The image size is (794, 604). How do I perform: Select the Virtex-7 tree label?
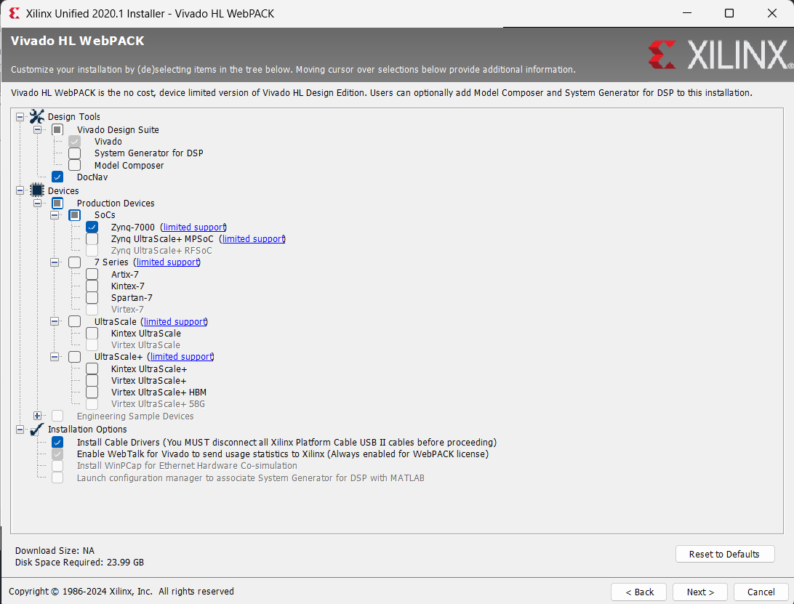coord(127,310)
